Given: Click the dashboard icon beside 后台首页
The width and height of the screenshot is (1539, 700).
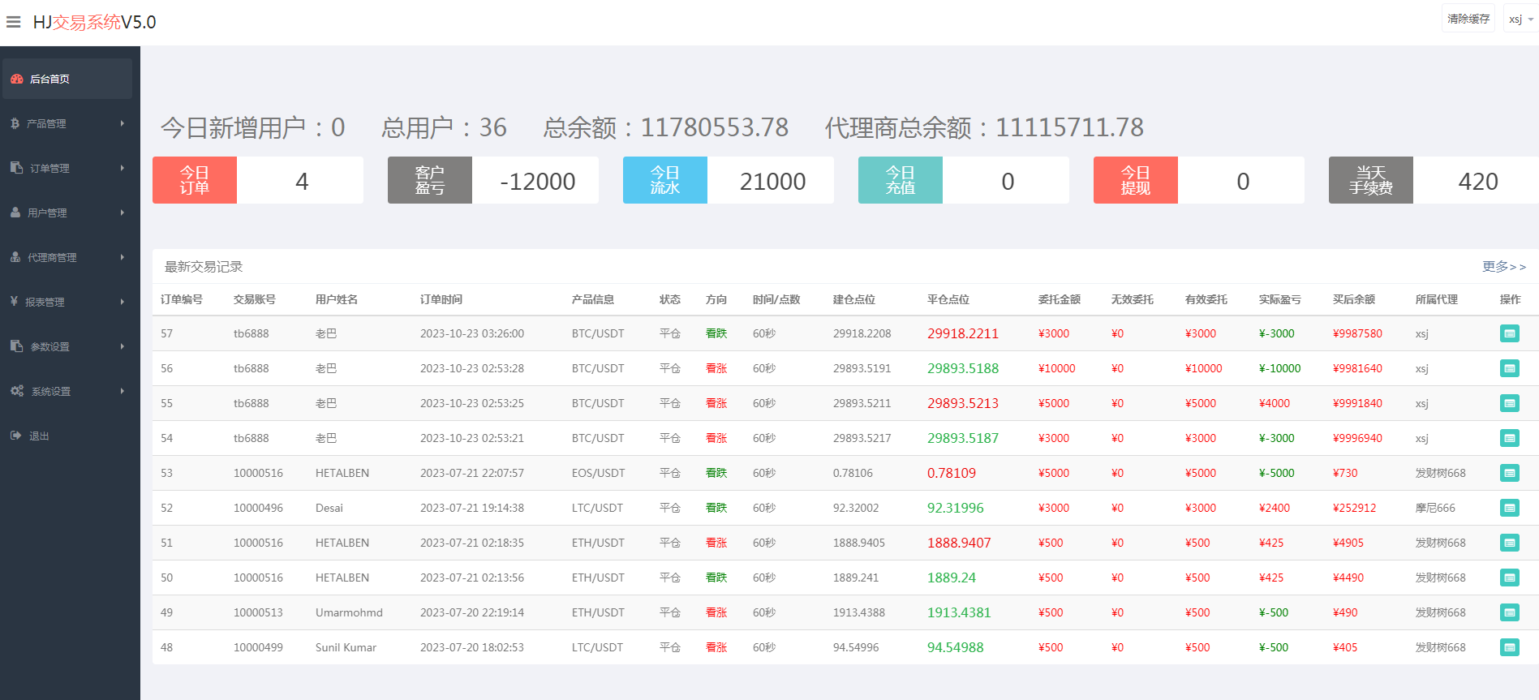Looking at the screenshot, I should [x=17, y=79].
